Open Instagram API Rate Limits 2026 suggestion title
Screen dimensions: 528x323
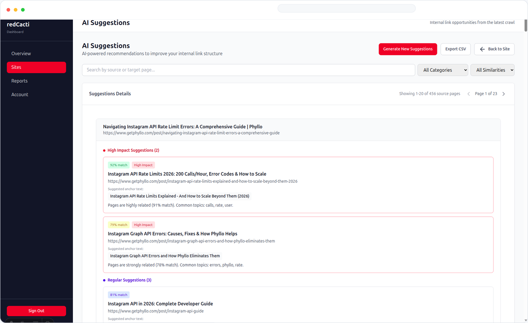(187, 174)
